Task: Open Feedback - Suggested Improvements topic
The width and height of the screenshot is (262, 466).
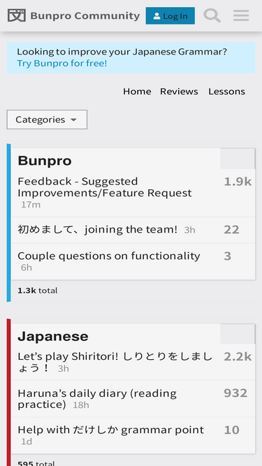Action: click(105, 187)
